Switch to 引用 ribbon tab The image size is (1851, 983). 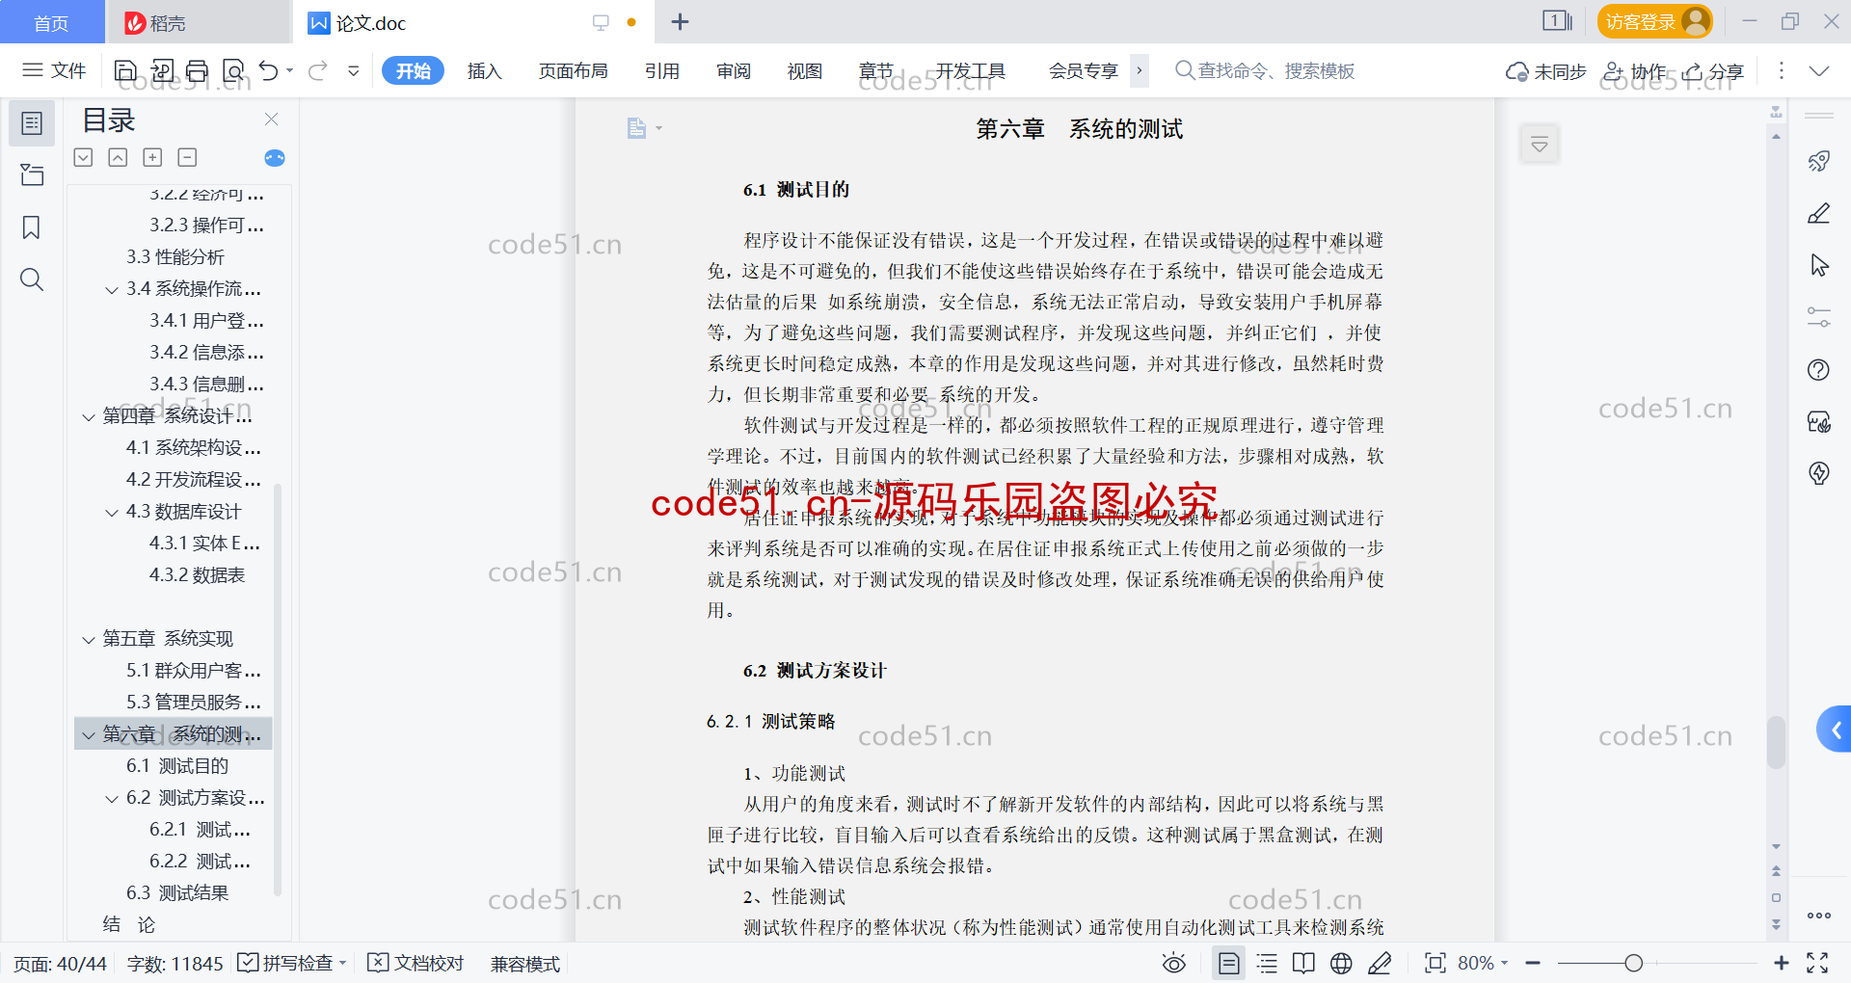coord(662,70)
